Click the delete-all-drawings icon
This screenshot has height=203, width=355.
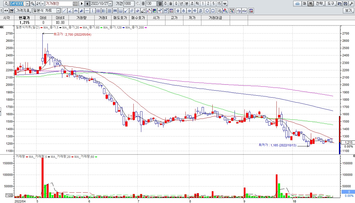click(171, 11)
